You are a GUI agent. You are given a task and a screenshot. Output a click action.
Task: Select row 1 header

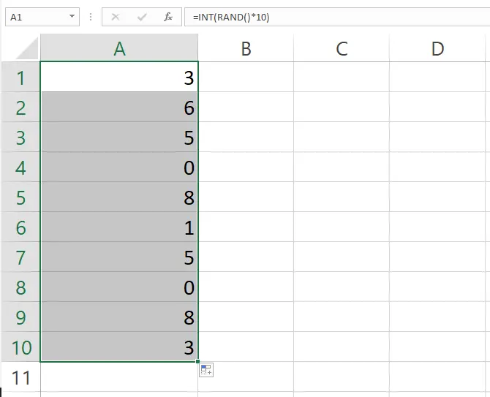pos(20,77)
